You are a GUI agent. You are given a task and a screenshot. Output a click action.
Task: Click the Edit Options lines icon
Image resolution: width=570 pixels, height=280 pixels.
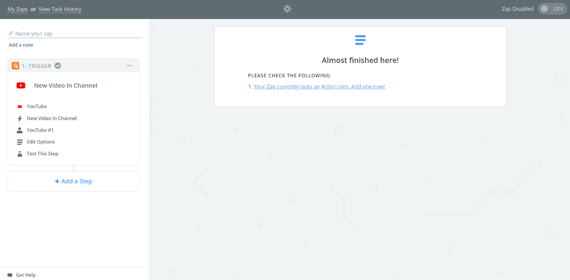click(x=20, y=142)
